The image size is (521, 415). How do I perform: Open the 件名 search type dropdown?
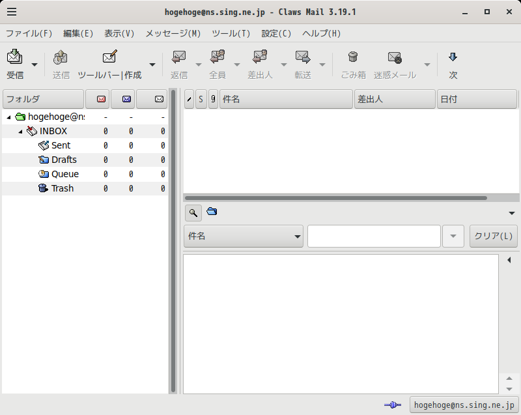pos(243,236)
